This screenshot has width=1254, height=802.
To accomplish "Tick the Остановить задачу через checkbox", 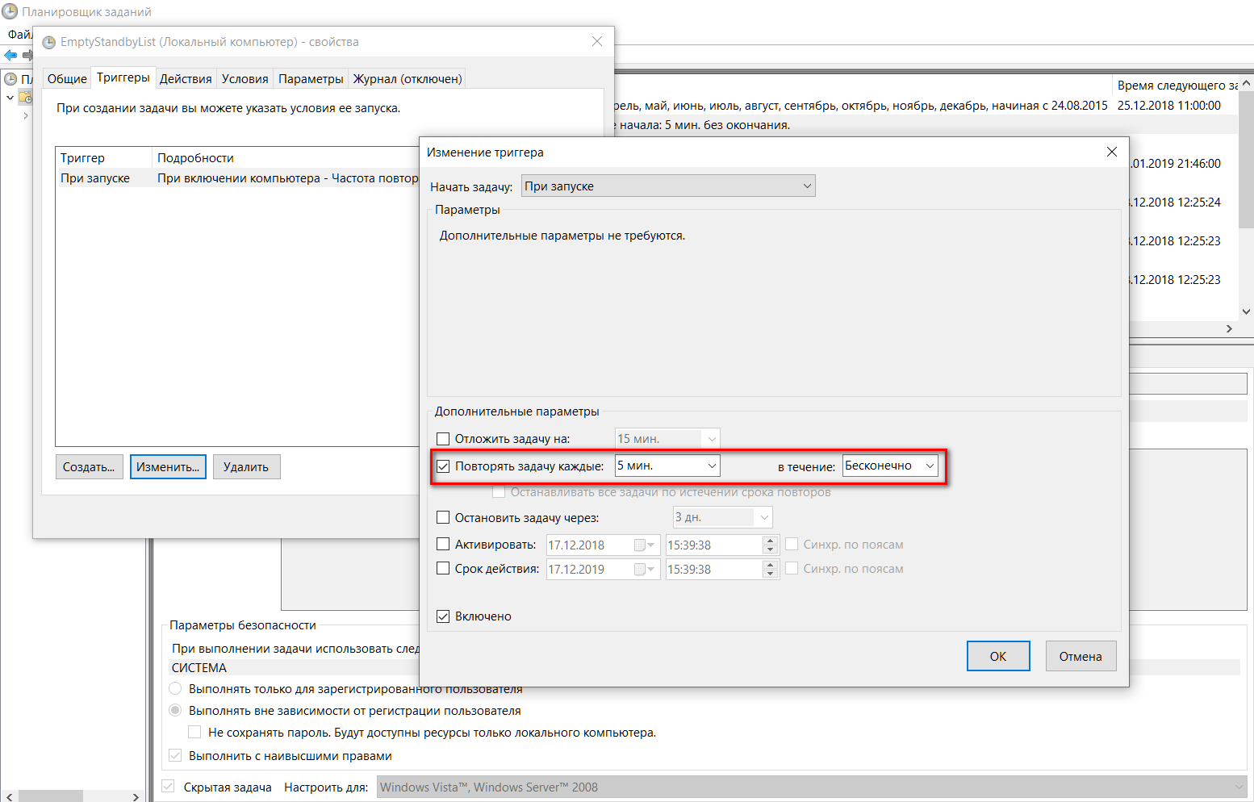I will (443, 518).
